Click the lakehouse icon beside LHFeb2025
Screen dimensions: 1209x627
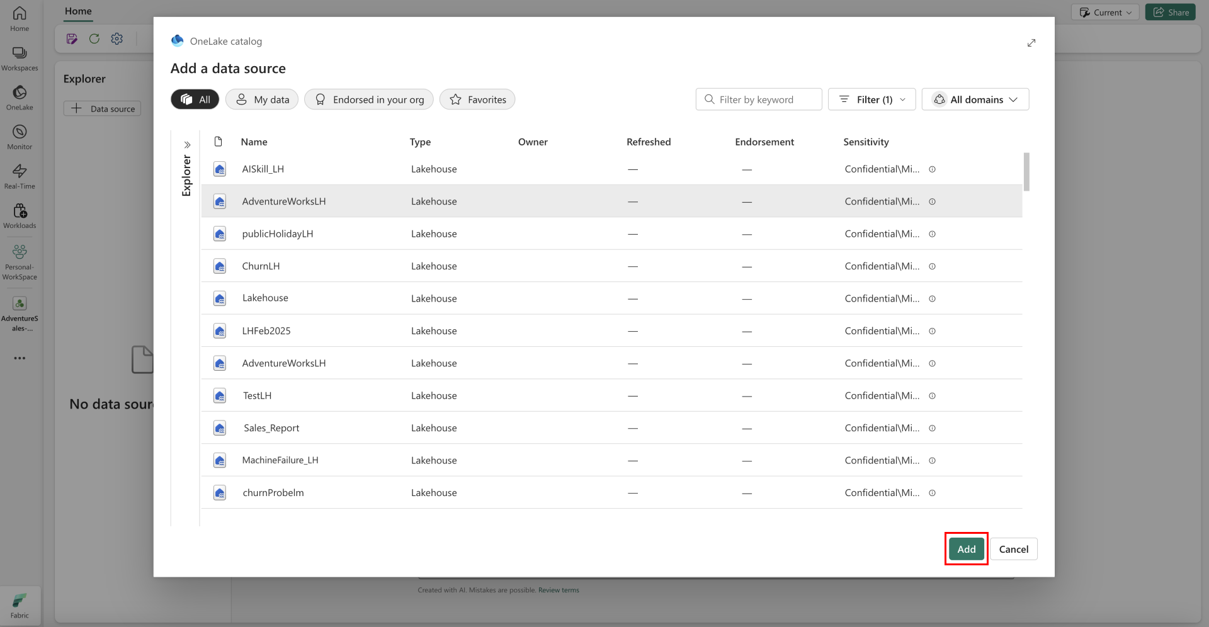tap(220, 331)
